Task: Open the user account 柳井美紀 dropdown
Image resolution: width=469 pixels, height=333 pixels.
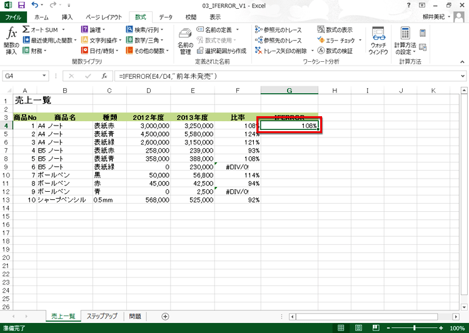Action: (436, 17)
